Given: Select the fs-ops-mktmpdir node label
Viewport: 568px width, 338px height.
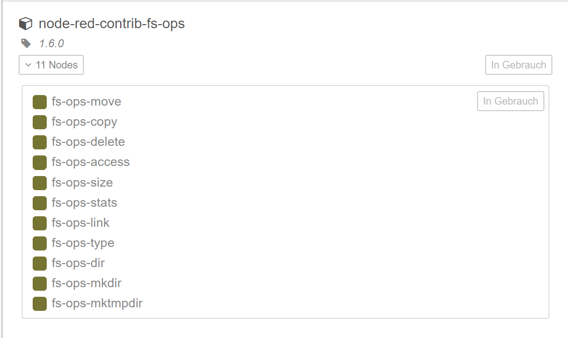Looking at the screenshot, I should (97, 303).
